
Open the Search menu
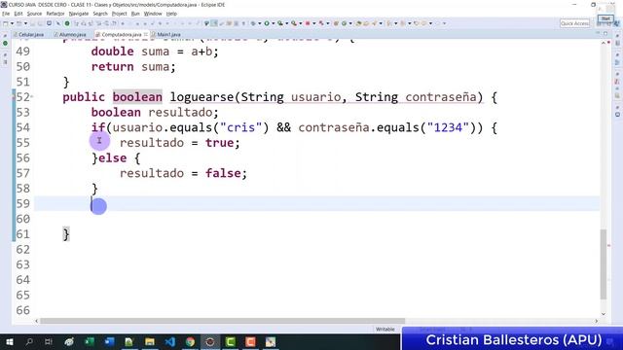100,14
